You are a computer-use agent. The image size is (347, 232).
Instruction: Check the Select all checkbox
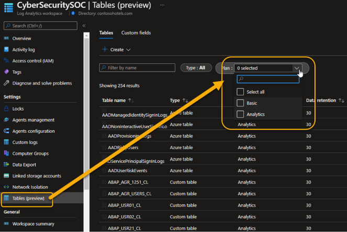pyautogui.click(x=240, y=91)
